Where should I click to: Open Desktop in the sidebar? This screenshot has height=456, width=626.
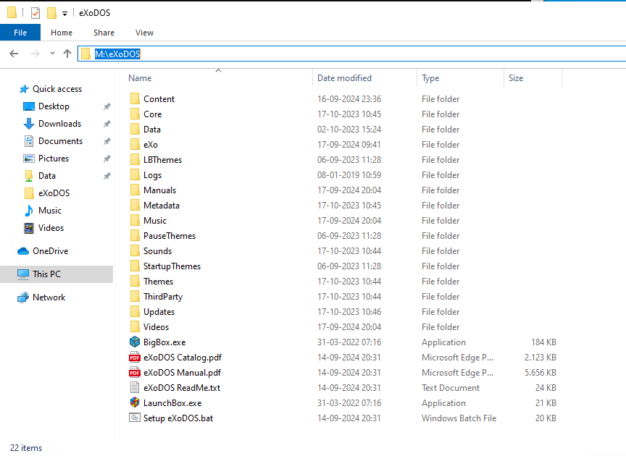(x=54, y=106)
